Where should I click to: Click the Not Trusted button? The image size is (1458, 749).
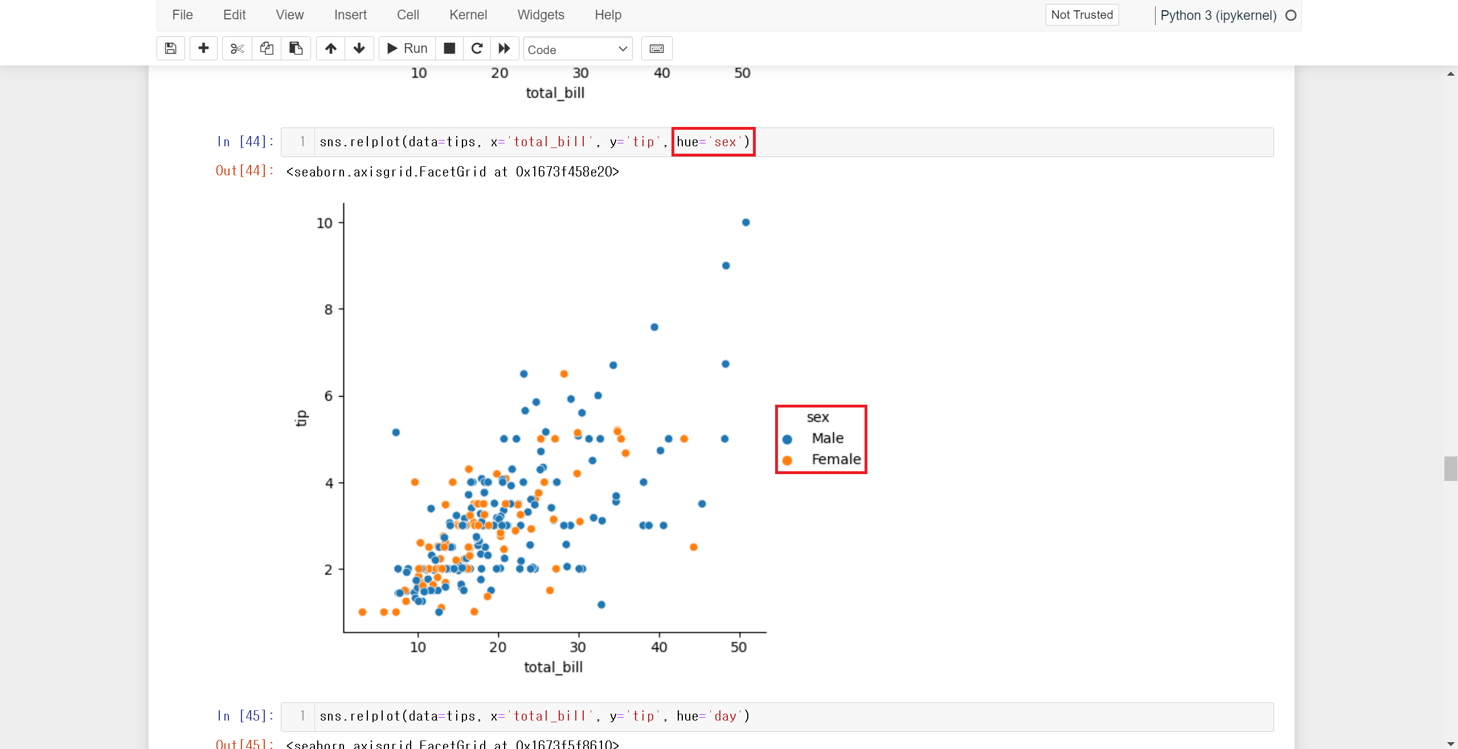1082,15
